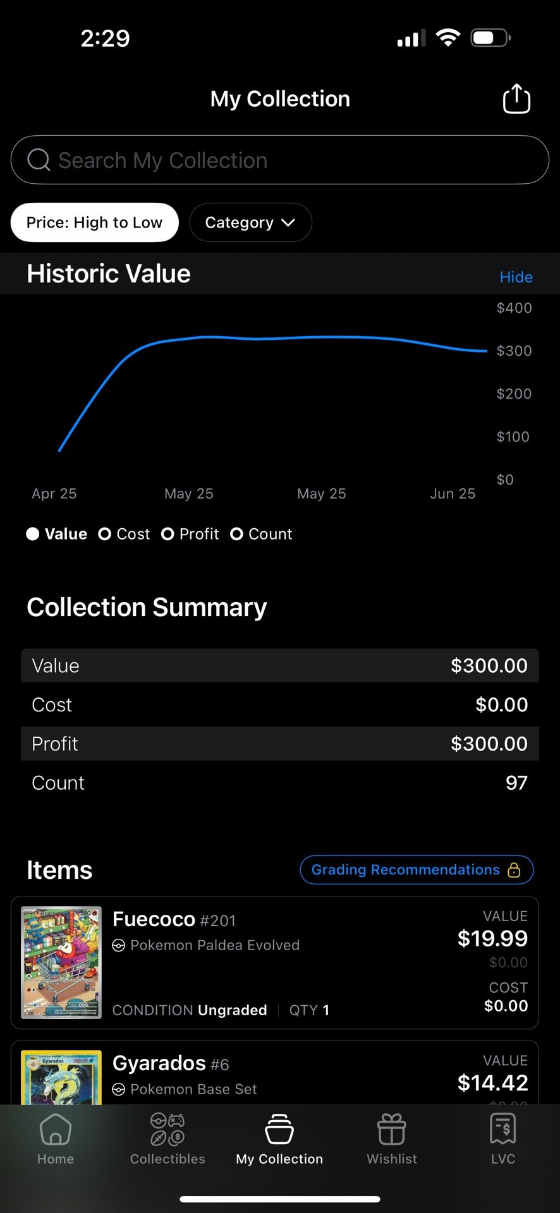The width and height of the screenshot is (560, 1213).
Task: Focus the Search My Collection field
Action: click(280, 160)
